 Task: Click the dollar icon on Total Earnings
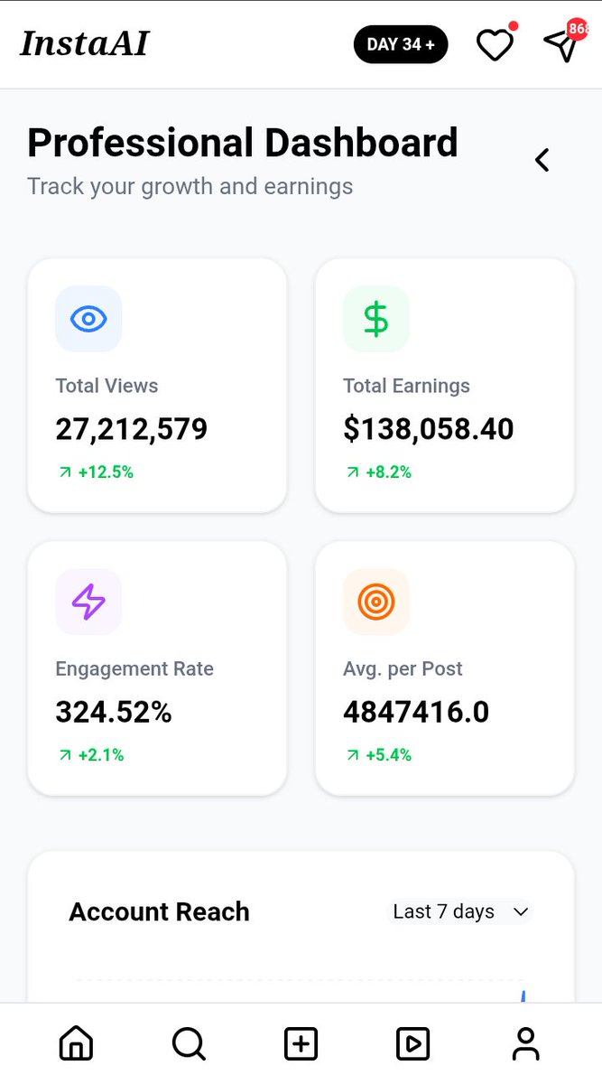(x=375, y=318)
